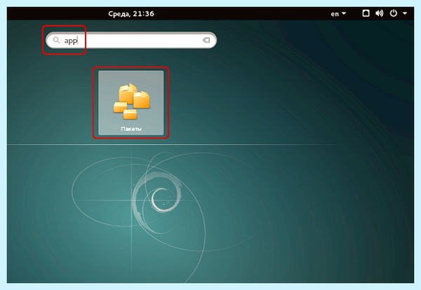
Task: Focus the empty part of search field
Action: point(140,40)
